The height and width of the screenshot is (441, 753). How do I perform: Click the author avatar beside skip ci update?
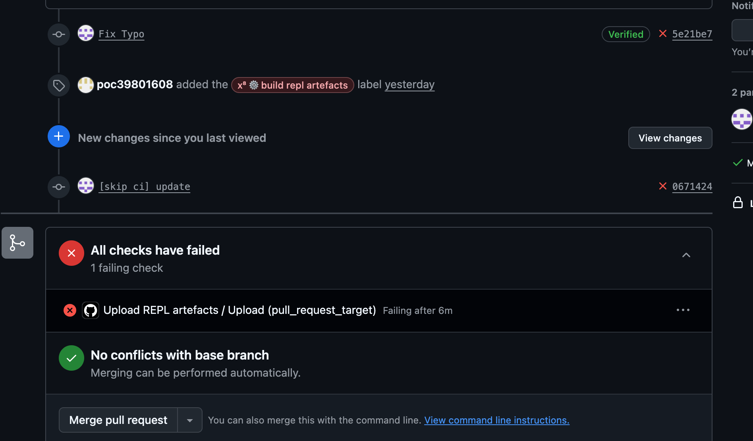[x=85, y=186]
